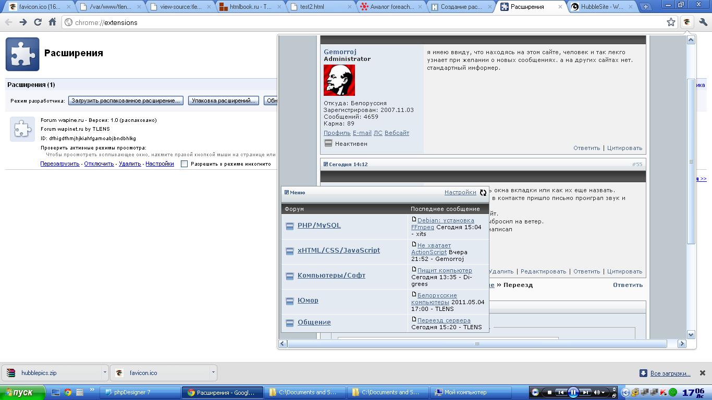Image resolution: width=712 pixels, height=400 pixels.
Task: Bookmark this page with the star icon
Action: (671, 22)
